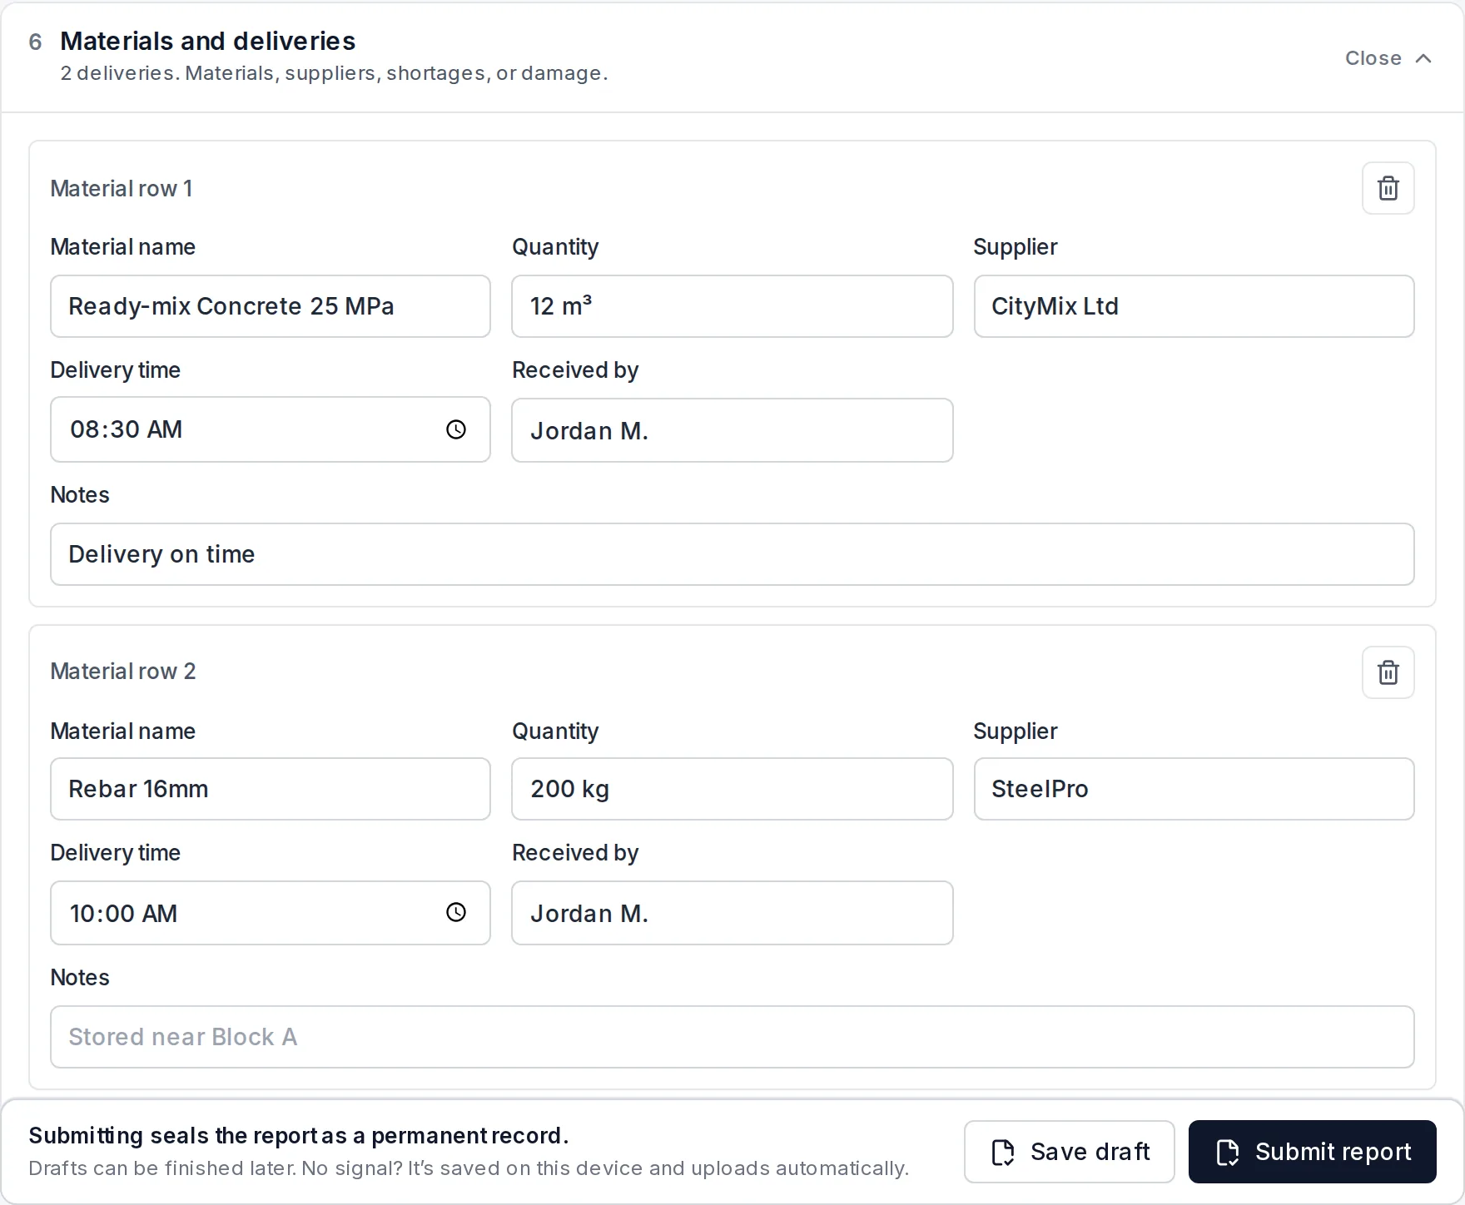This screenshot has height=1205, width=1465.
Task: Focus the 08:30 AM delivery time field
Action: tap(271, 429)
